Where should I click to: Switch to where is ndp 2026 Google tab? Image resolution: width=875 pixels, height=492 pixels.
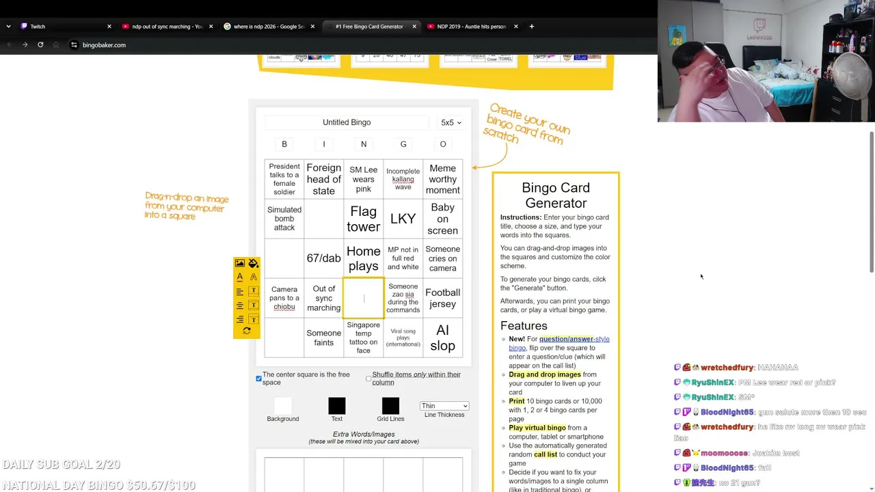269,27
